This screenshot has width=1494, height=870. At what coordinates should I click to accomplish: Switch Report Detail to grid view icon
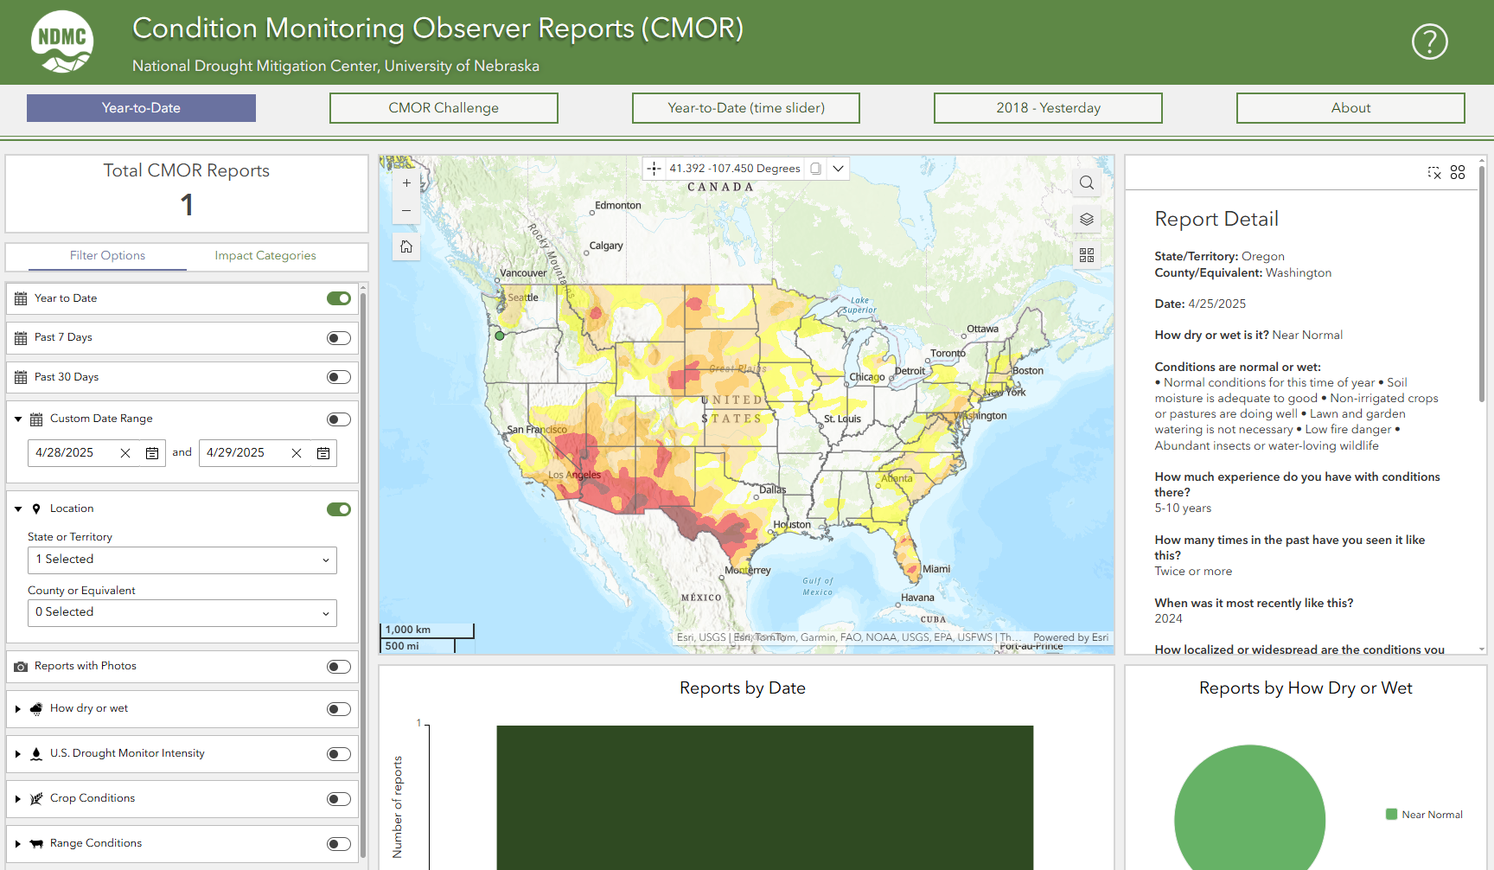coord(1458,173)
